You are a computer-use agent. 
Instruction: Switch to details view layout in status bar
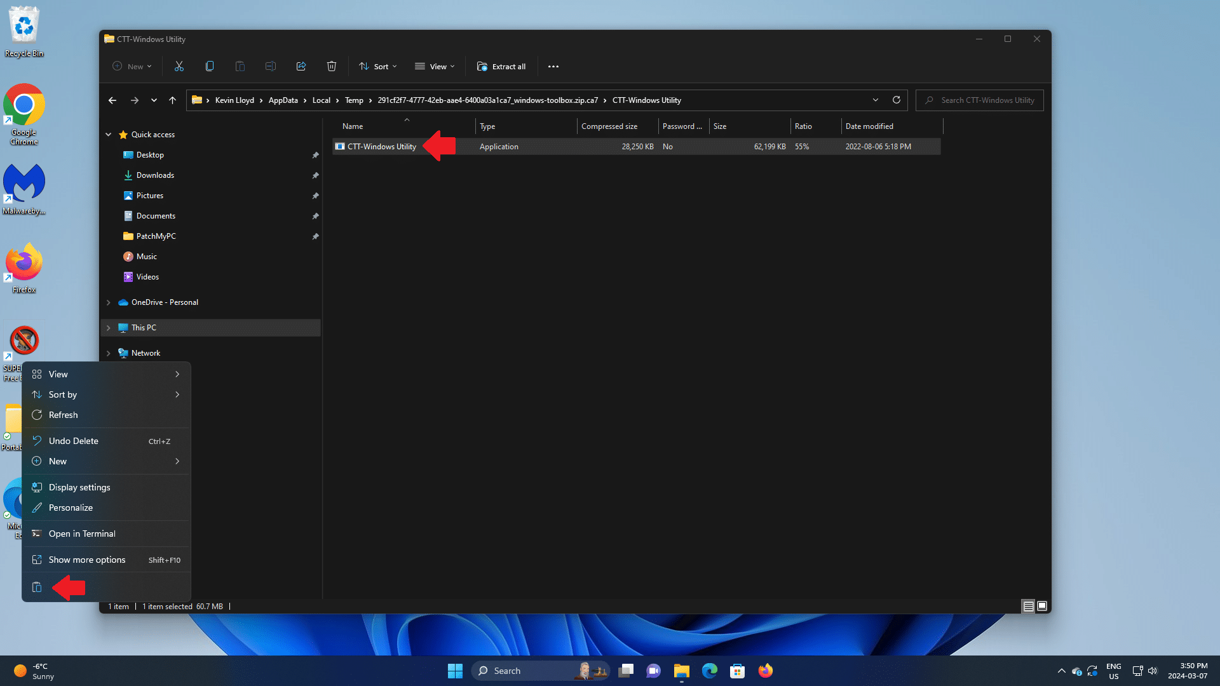pos(1028,607)
